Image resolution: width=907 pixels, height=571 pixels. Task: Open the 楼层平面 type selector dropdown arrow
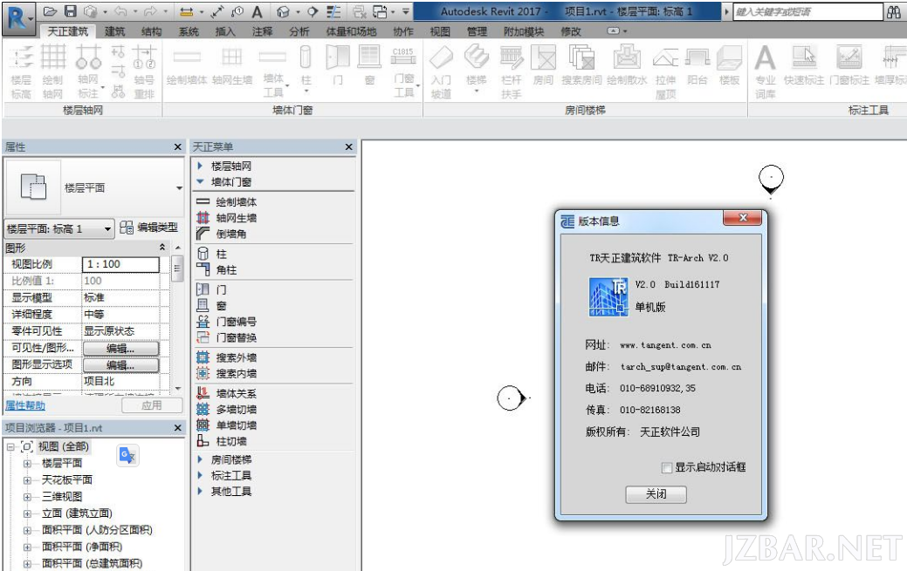click(x=179, y=187)
